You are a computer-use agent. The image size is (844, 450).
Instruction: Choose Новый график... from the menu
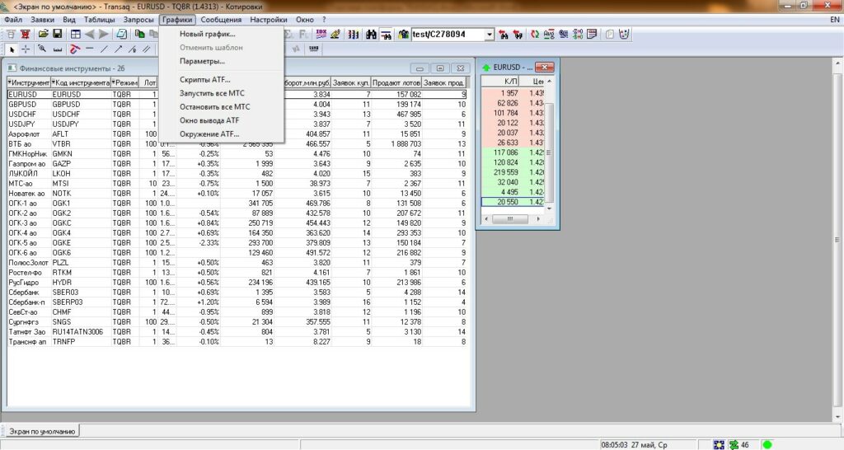click(207, 34)
